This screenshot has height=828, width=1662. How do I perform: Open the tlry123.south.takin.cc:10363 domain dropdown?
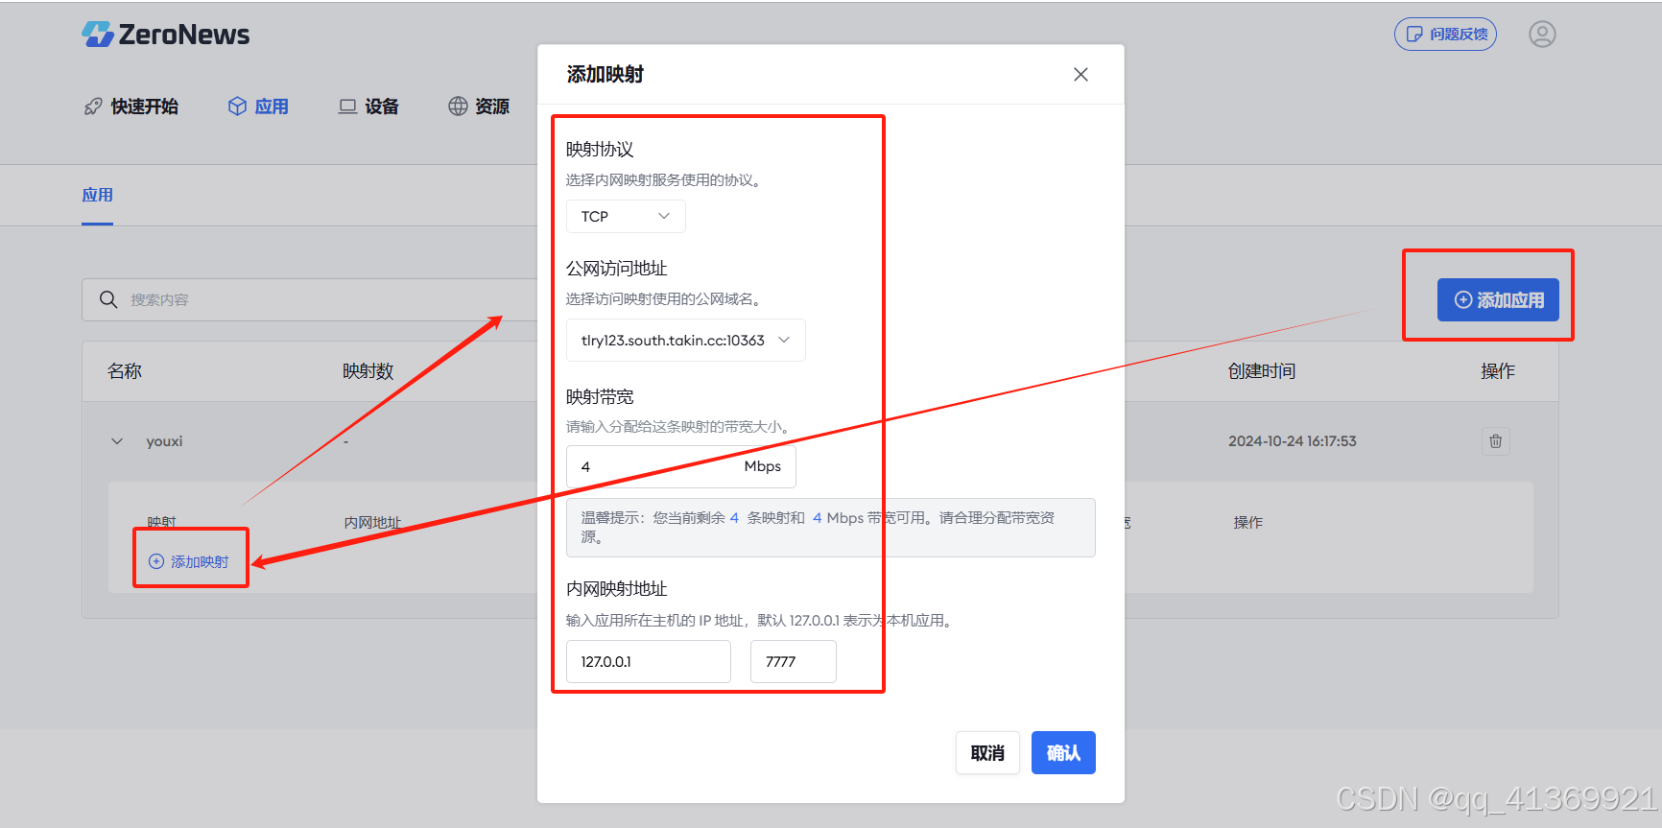pyautogui.click(x=685, y=341)
